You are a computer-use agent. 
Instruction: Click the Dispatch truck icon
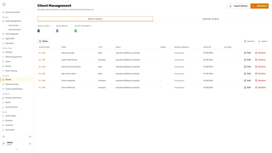(x=3, y=120)
